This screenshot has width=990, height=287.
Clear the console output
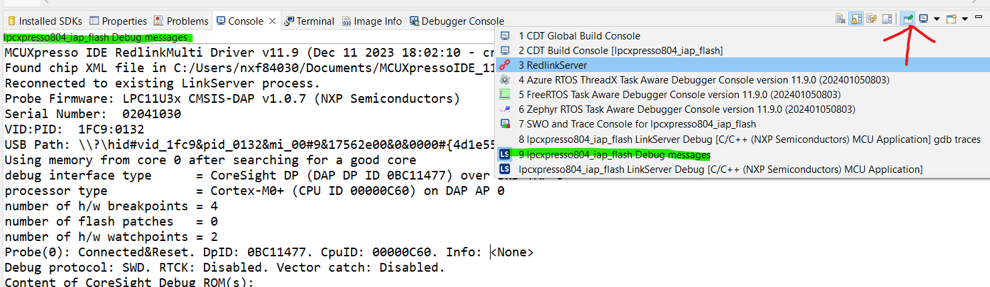pos(840,19)
